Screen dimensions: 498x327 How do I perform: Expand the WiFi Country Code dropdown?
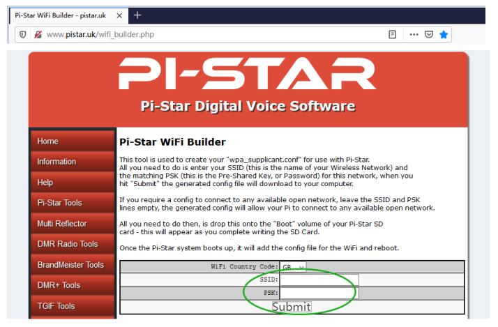tap(294, 266)
